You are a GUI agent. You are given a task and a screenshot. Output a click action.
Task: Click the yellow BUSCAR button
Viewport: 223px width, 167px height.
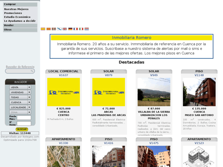tap(22, 129)
